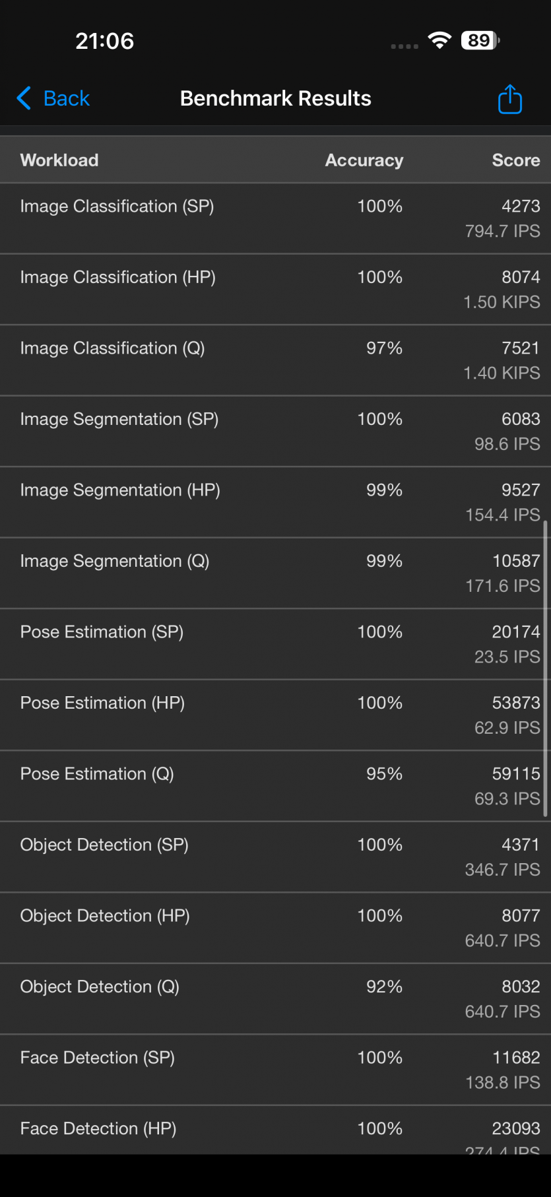Tap the battery level indicator
This screenshot has width=551, height=1197.
(480, 40)
